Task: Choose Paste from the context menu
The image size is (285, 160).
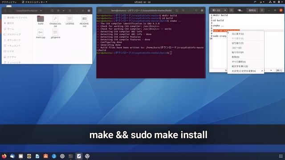Action: (x=246, y=52)
